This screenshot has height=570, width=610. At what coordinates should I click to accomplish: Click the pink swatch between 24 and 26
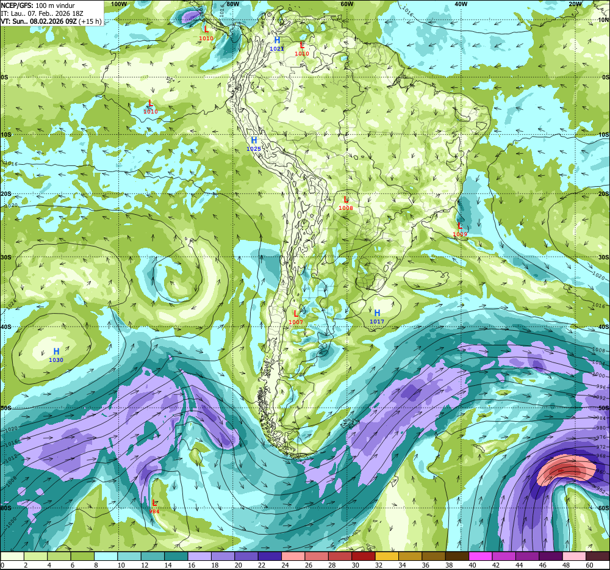click(x=293, y=557)
